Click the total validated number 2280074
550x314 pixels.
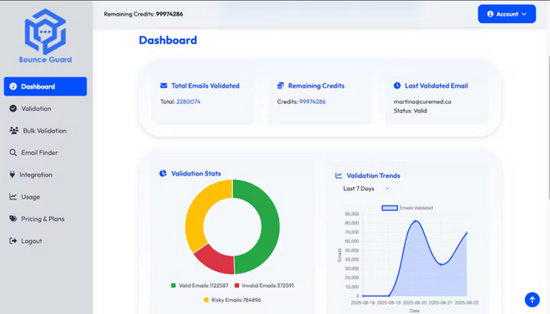pos(188,102)
